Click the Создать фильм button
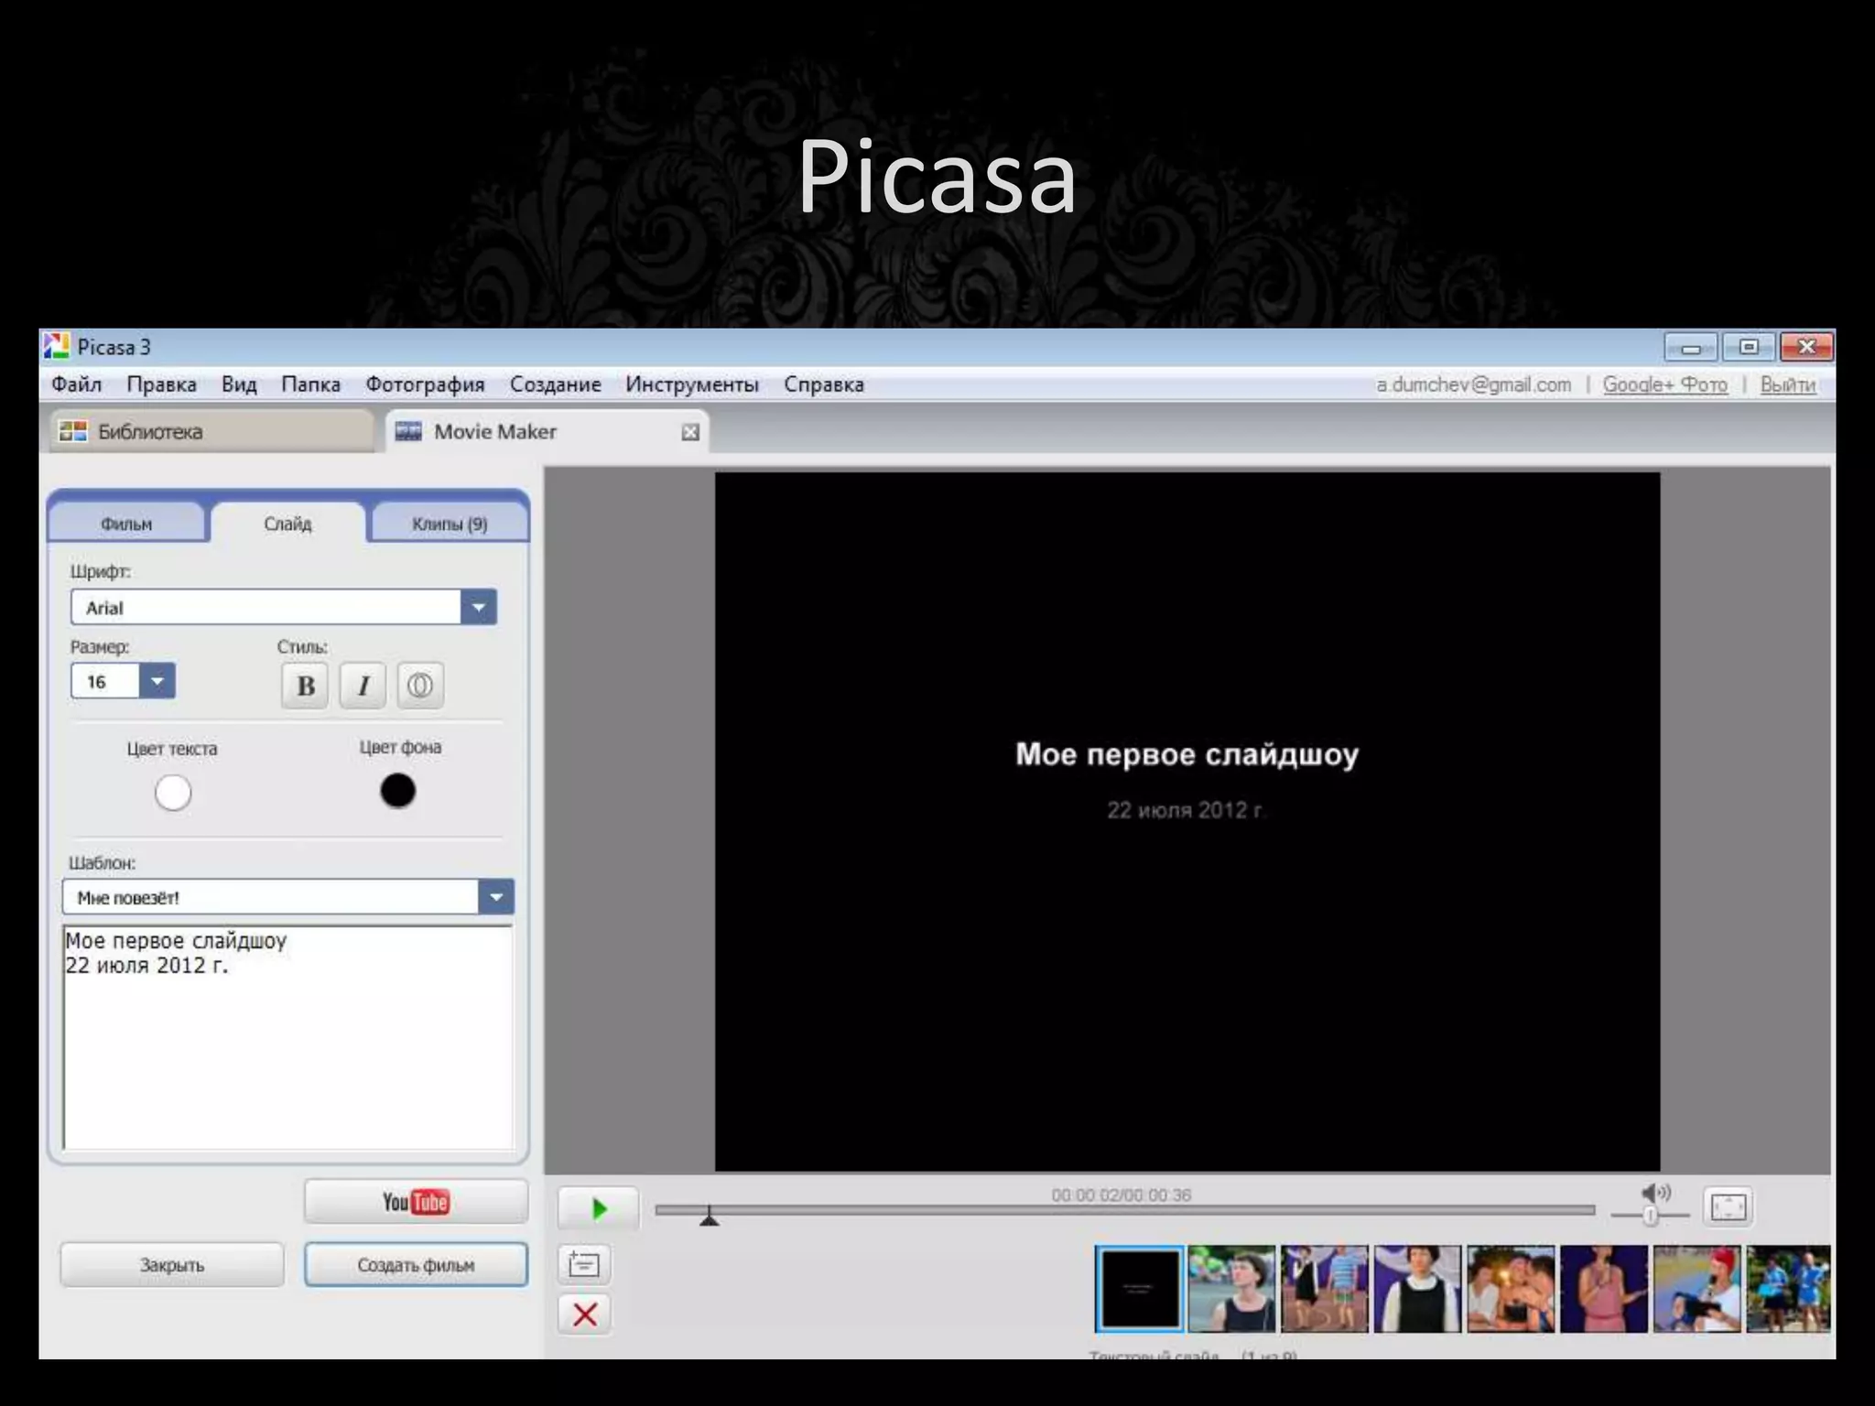1875x1406 pixels. (416, 1265)
